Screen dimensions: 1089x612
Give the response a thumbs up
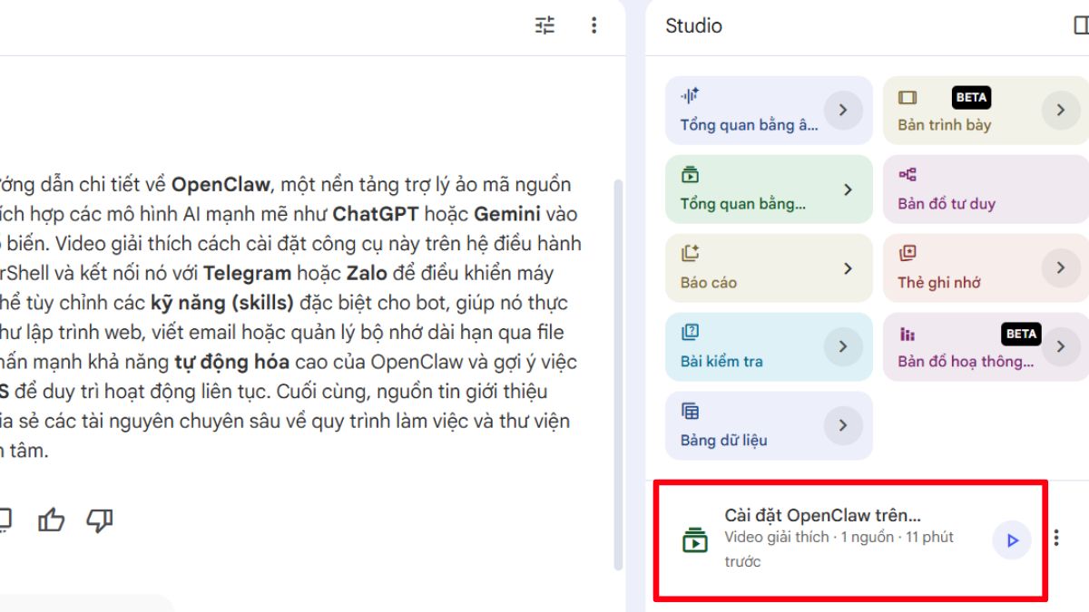[x=52, y=519]
